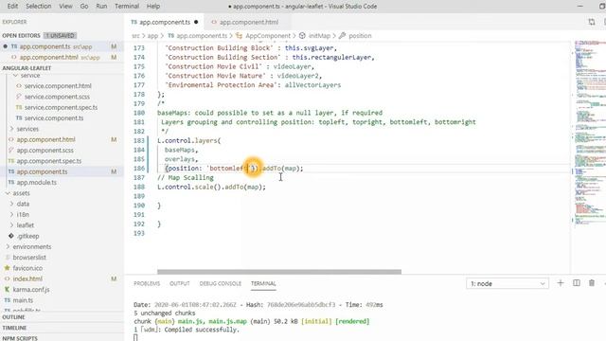
Task: Switch to app.component.html editor tab
Action: (x=248, y=22)
